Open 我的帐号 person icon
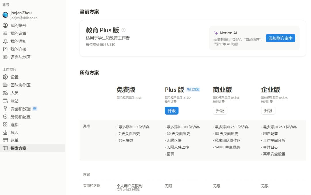This screenshot has width=311, height=195. click(x=5, y=25)
